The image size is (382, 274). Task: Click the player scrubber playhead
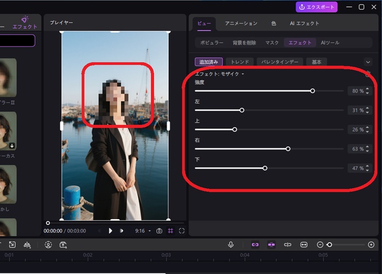click(x=48, y=223)
